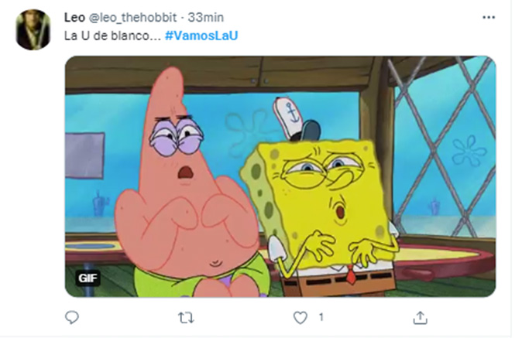Open the share upload arrow icon
This screenshot has height=338, width=522.
click(420, 318)
